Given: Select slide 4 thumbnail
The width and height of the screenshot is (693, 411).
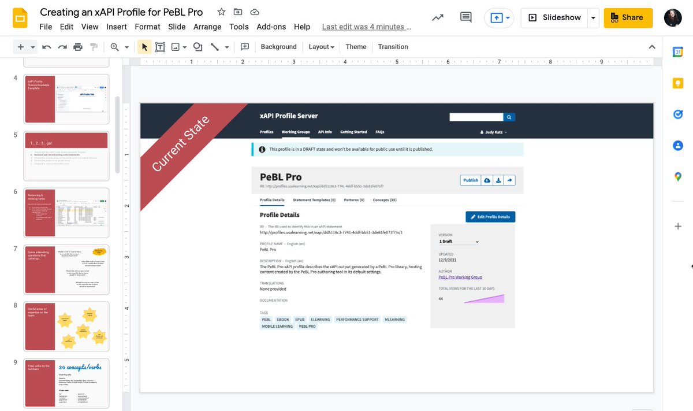Looking at the screenshot, I should (x=66, y=99).
